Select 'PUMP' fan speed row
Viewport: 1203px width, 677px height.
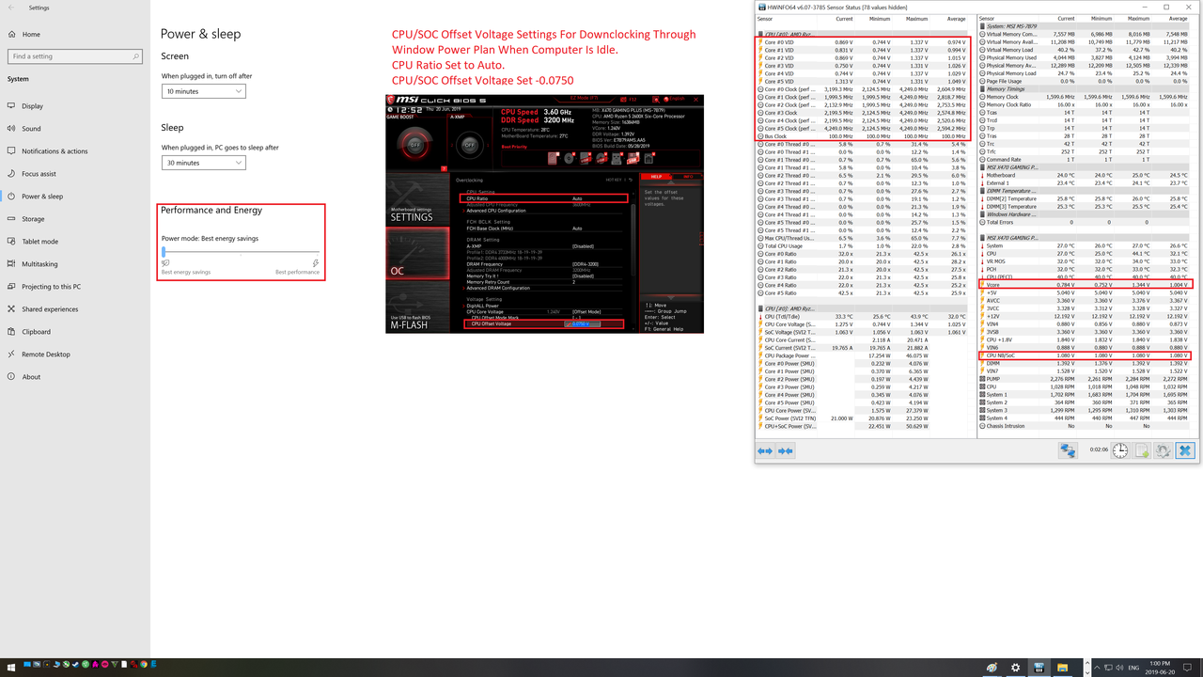click(1084, 379)
